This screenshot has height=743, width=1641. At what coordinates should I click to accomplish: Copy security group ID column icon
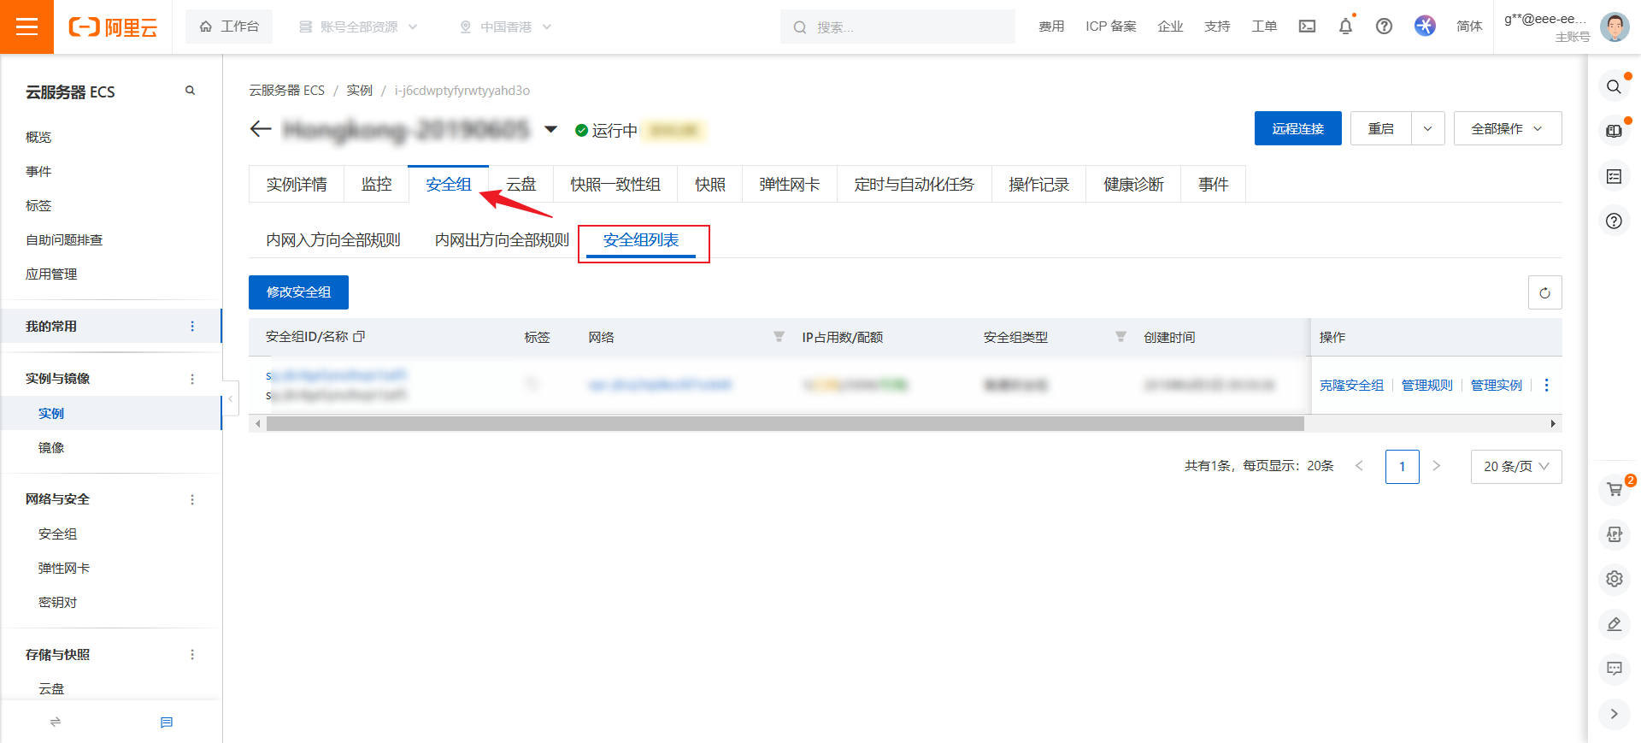(x=359, y=337)
